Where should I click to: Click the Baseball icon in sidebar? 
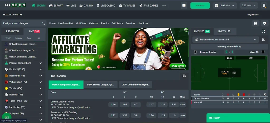6,95
